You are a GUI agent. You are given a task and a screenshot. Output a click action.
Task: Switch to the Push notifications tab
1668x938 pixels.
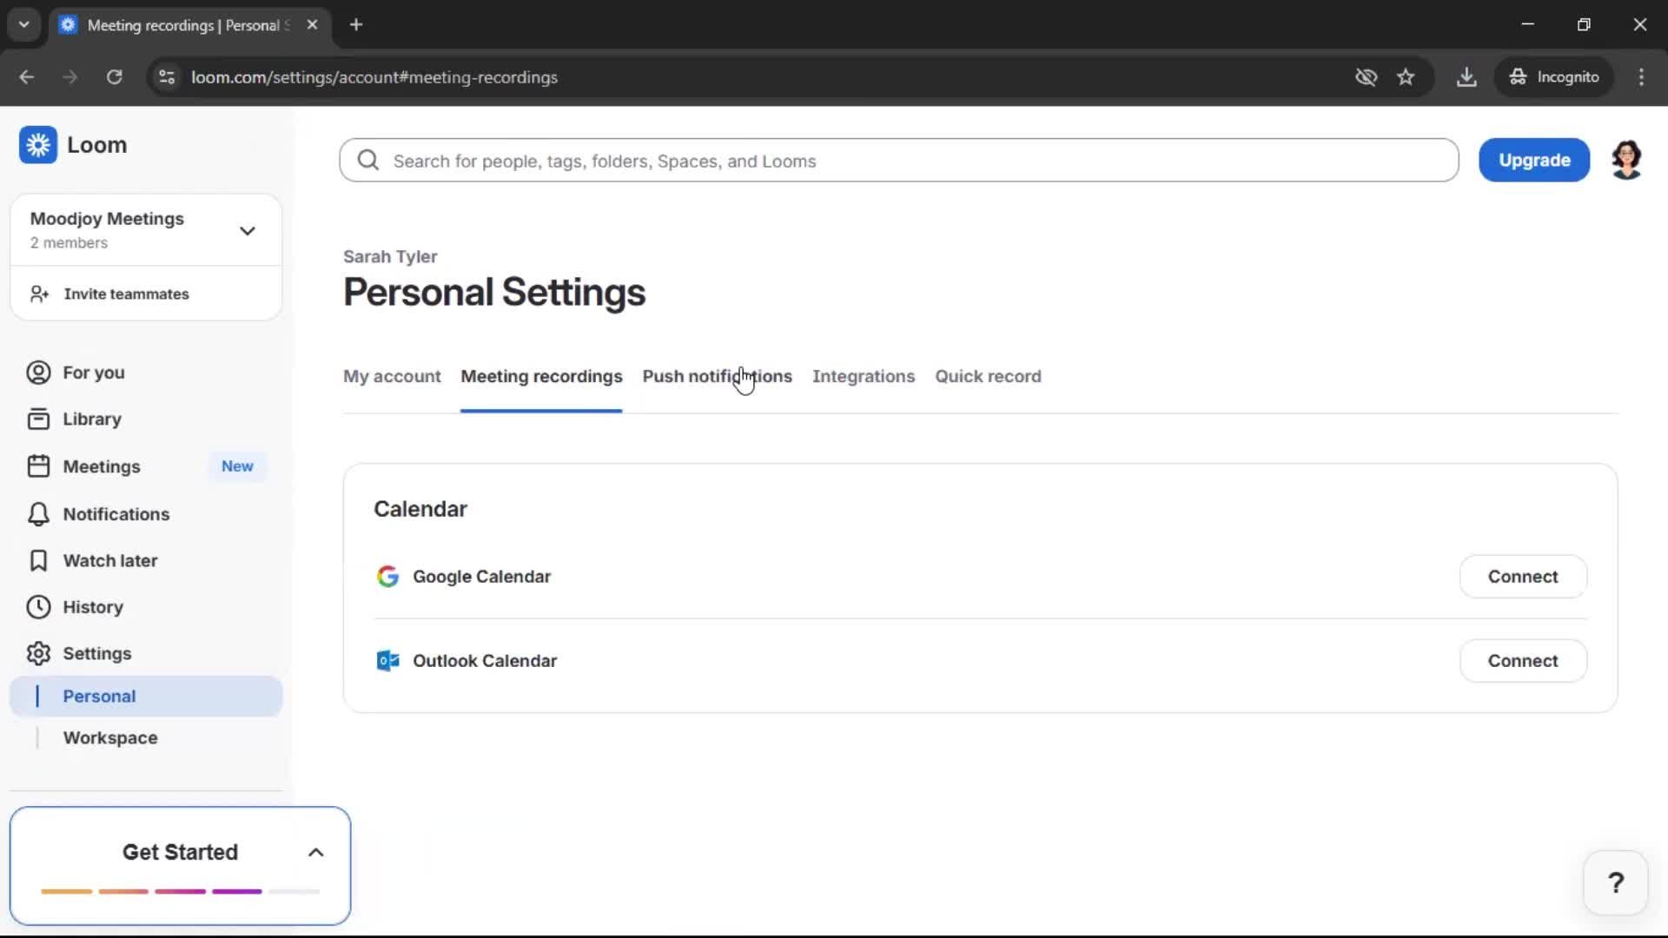click(x=717, y=376)
